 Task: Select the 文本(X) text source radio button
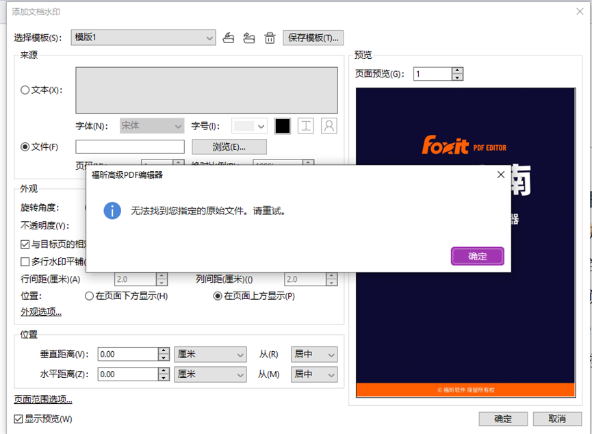(25, 90)
